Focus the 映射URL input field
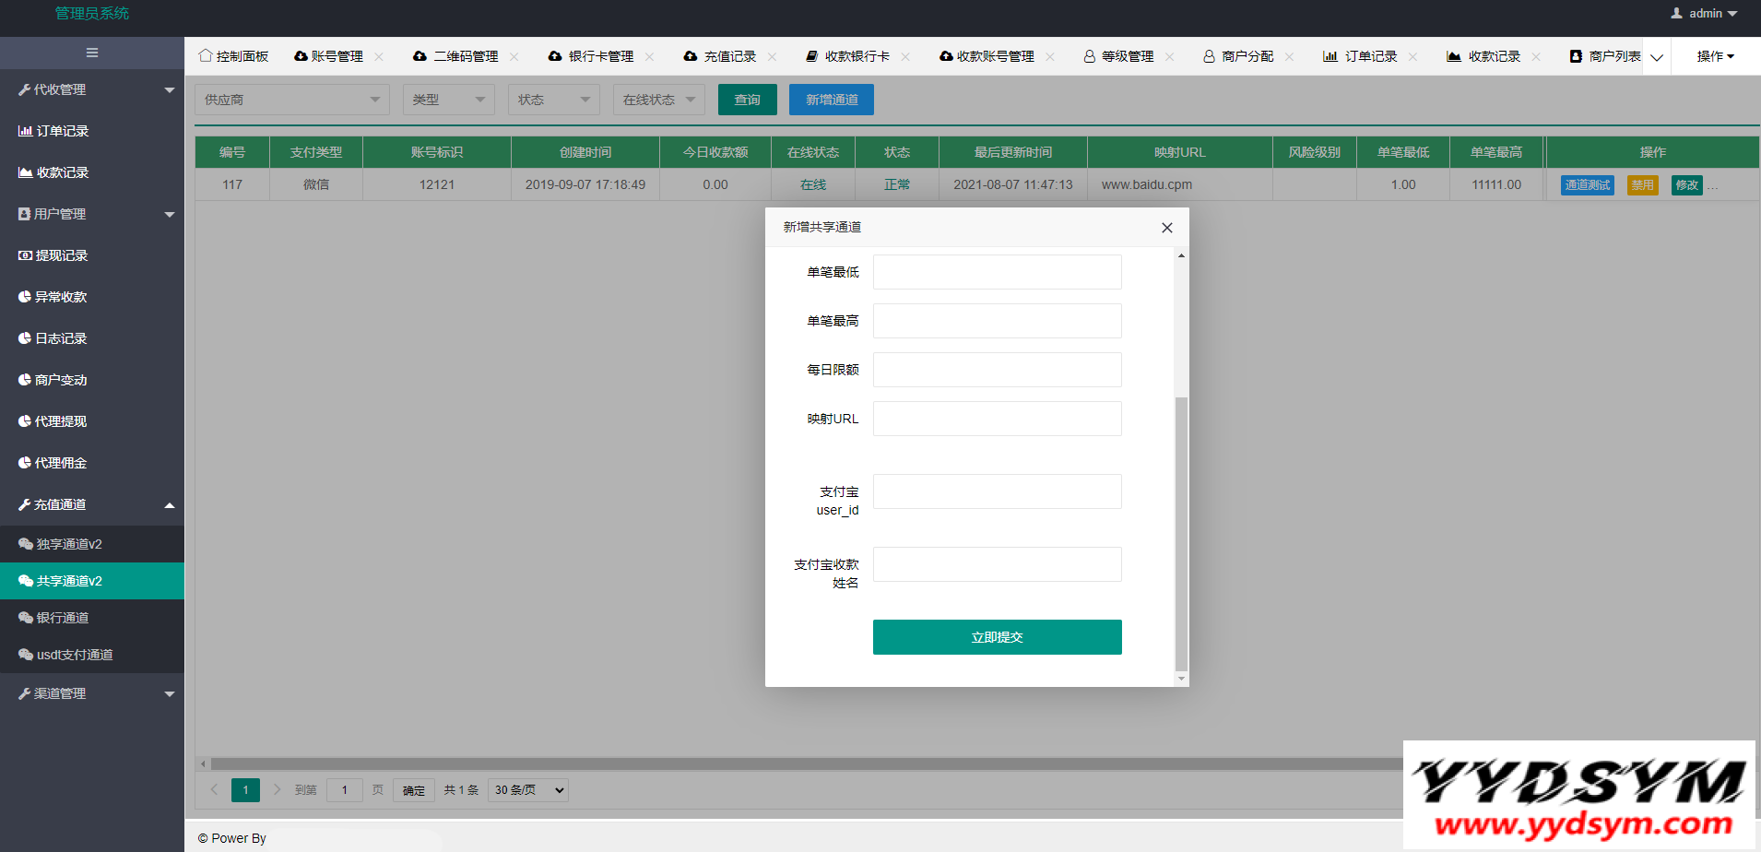The width and height of the screenshot is (1761, 852). click(x=998, y=419)
